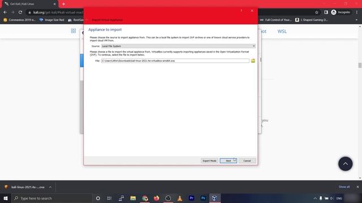Open the Full Control of Your bookmark
The image size is (362, 203).
point(275,20)
